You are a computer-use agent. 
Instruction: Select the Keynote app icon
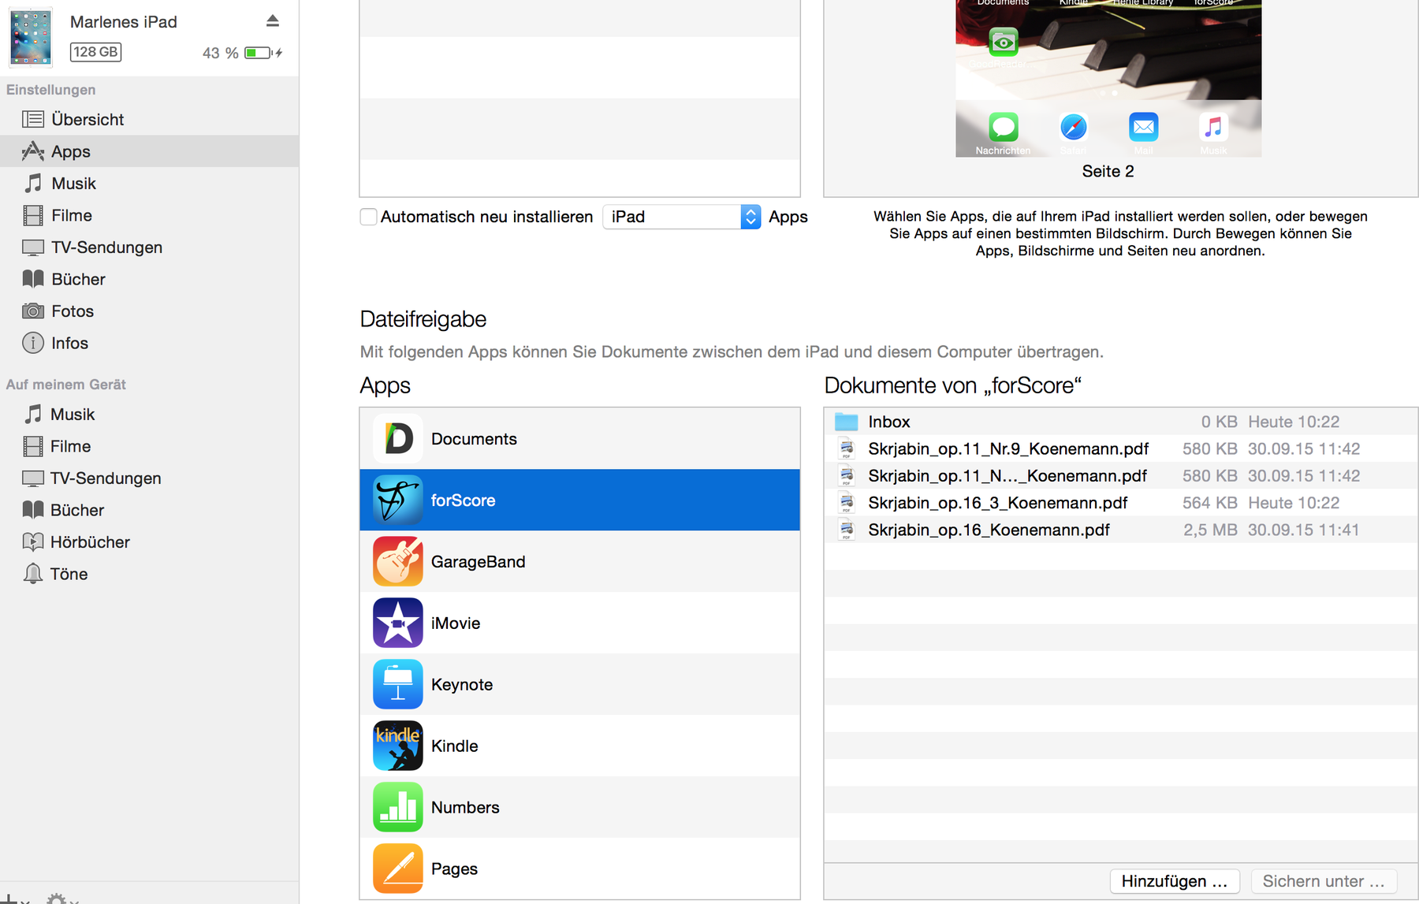398,684
